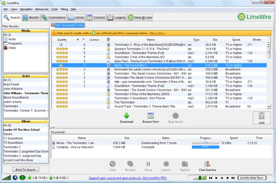Open the Navigation menu
276x183 pixels.
pos(26,9)
